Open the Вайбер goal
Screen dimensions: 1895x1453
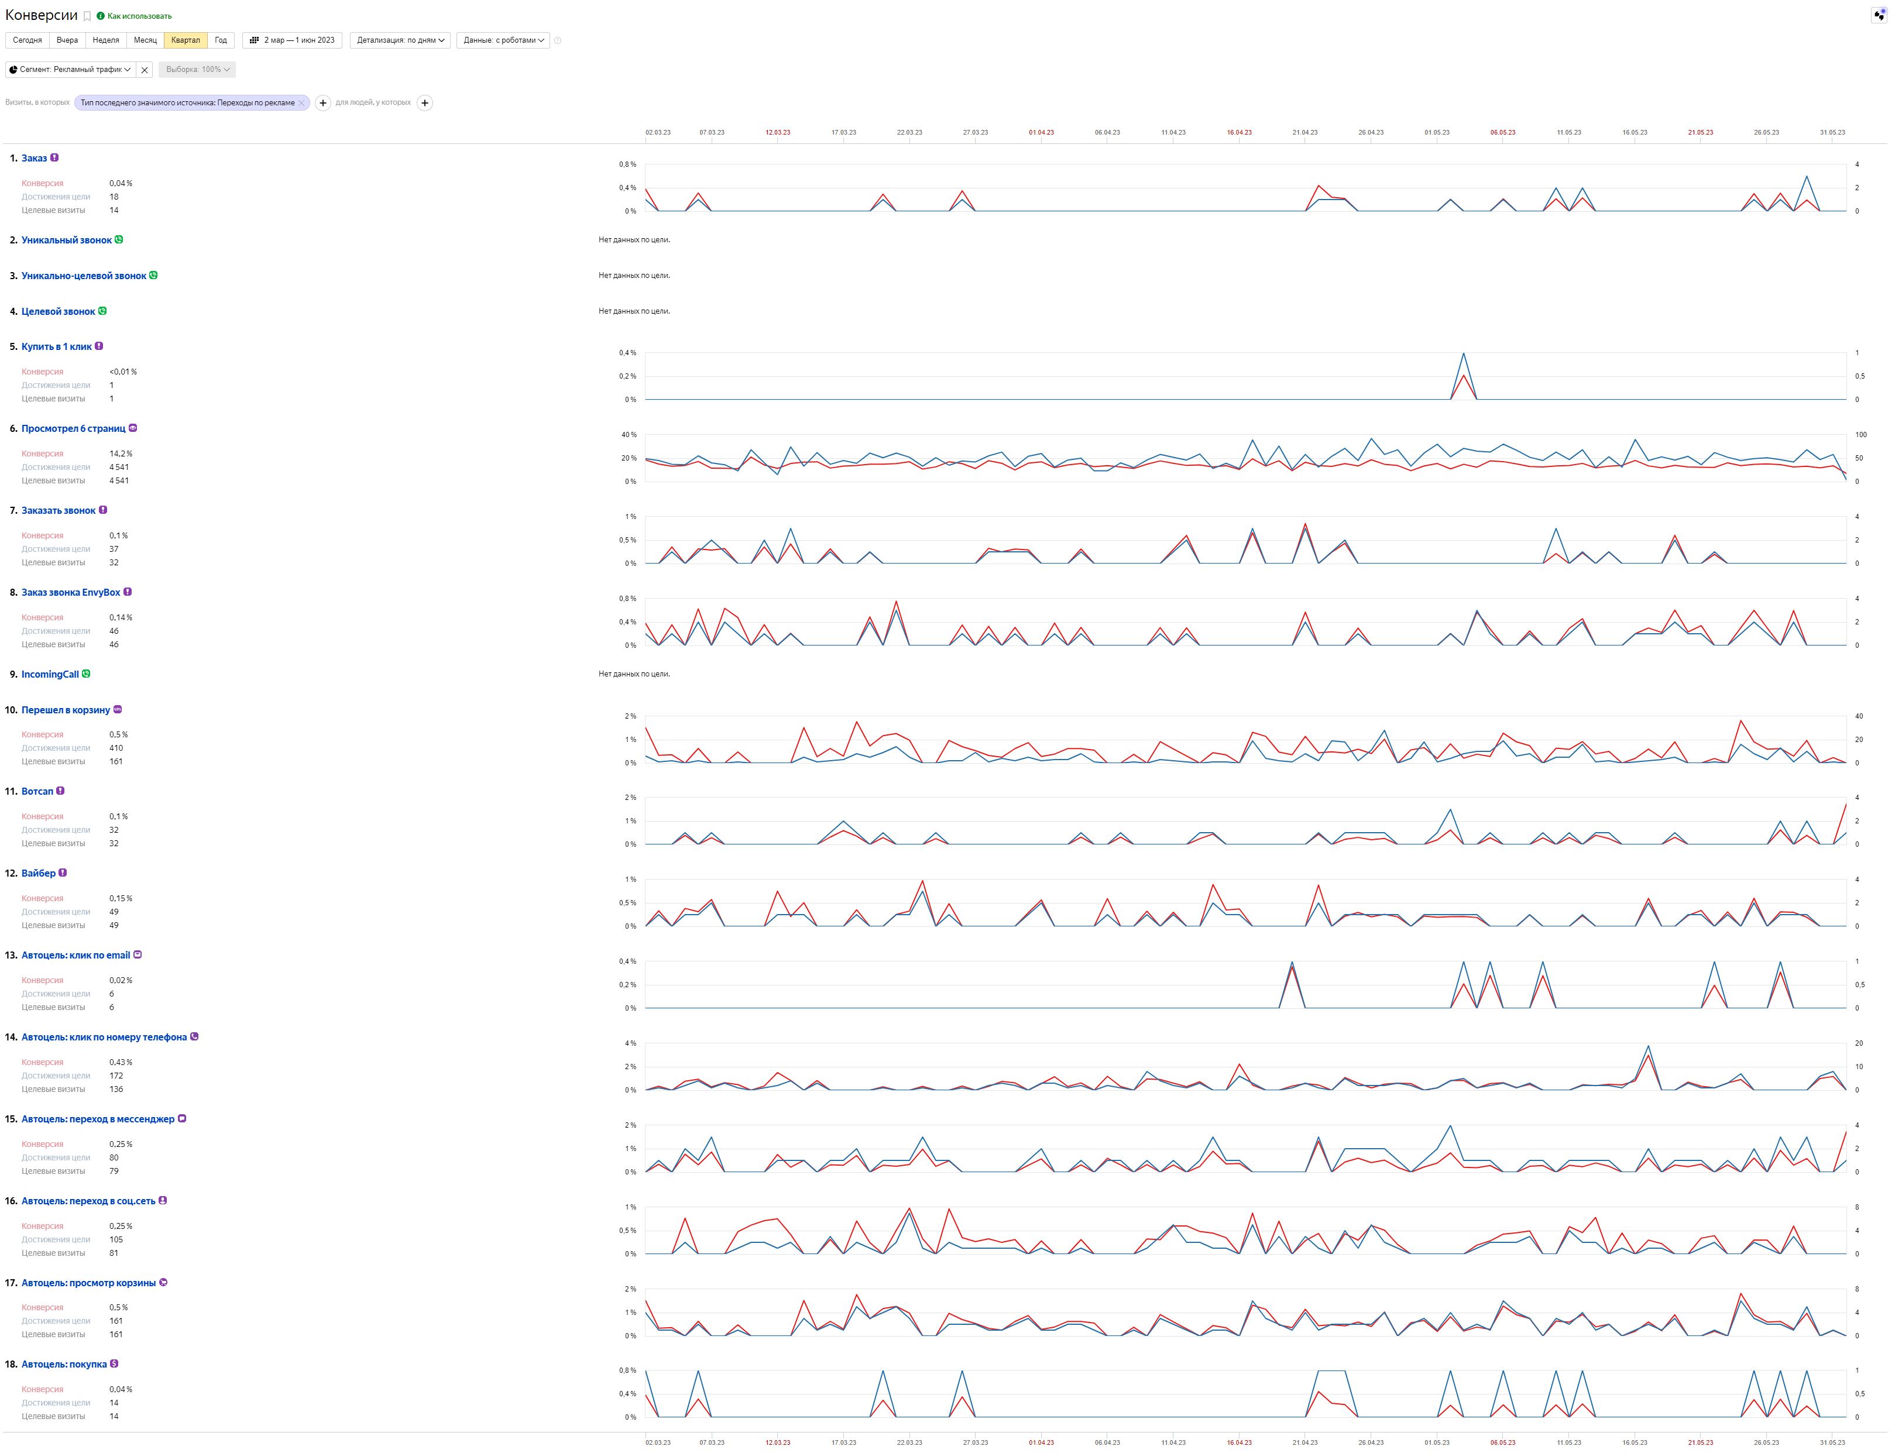tap(39, 874)
